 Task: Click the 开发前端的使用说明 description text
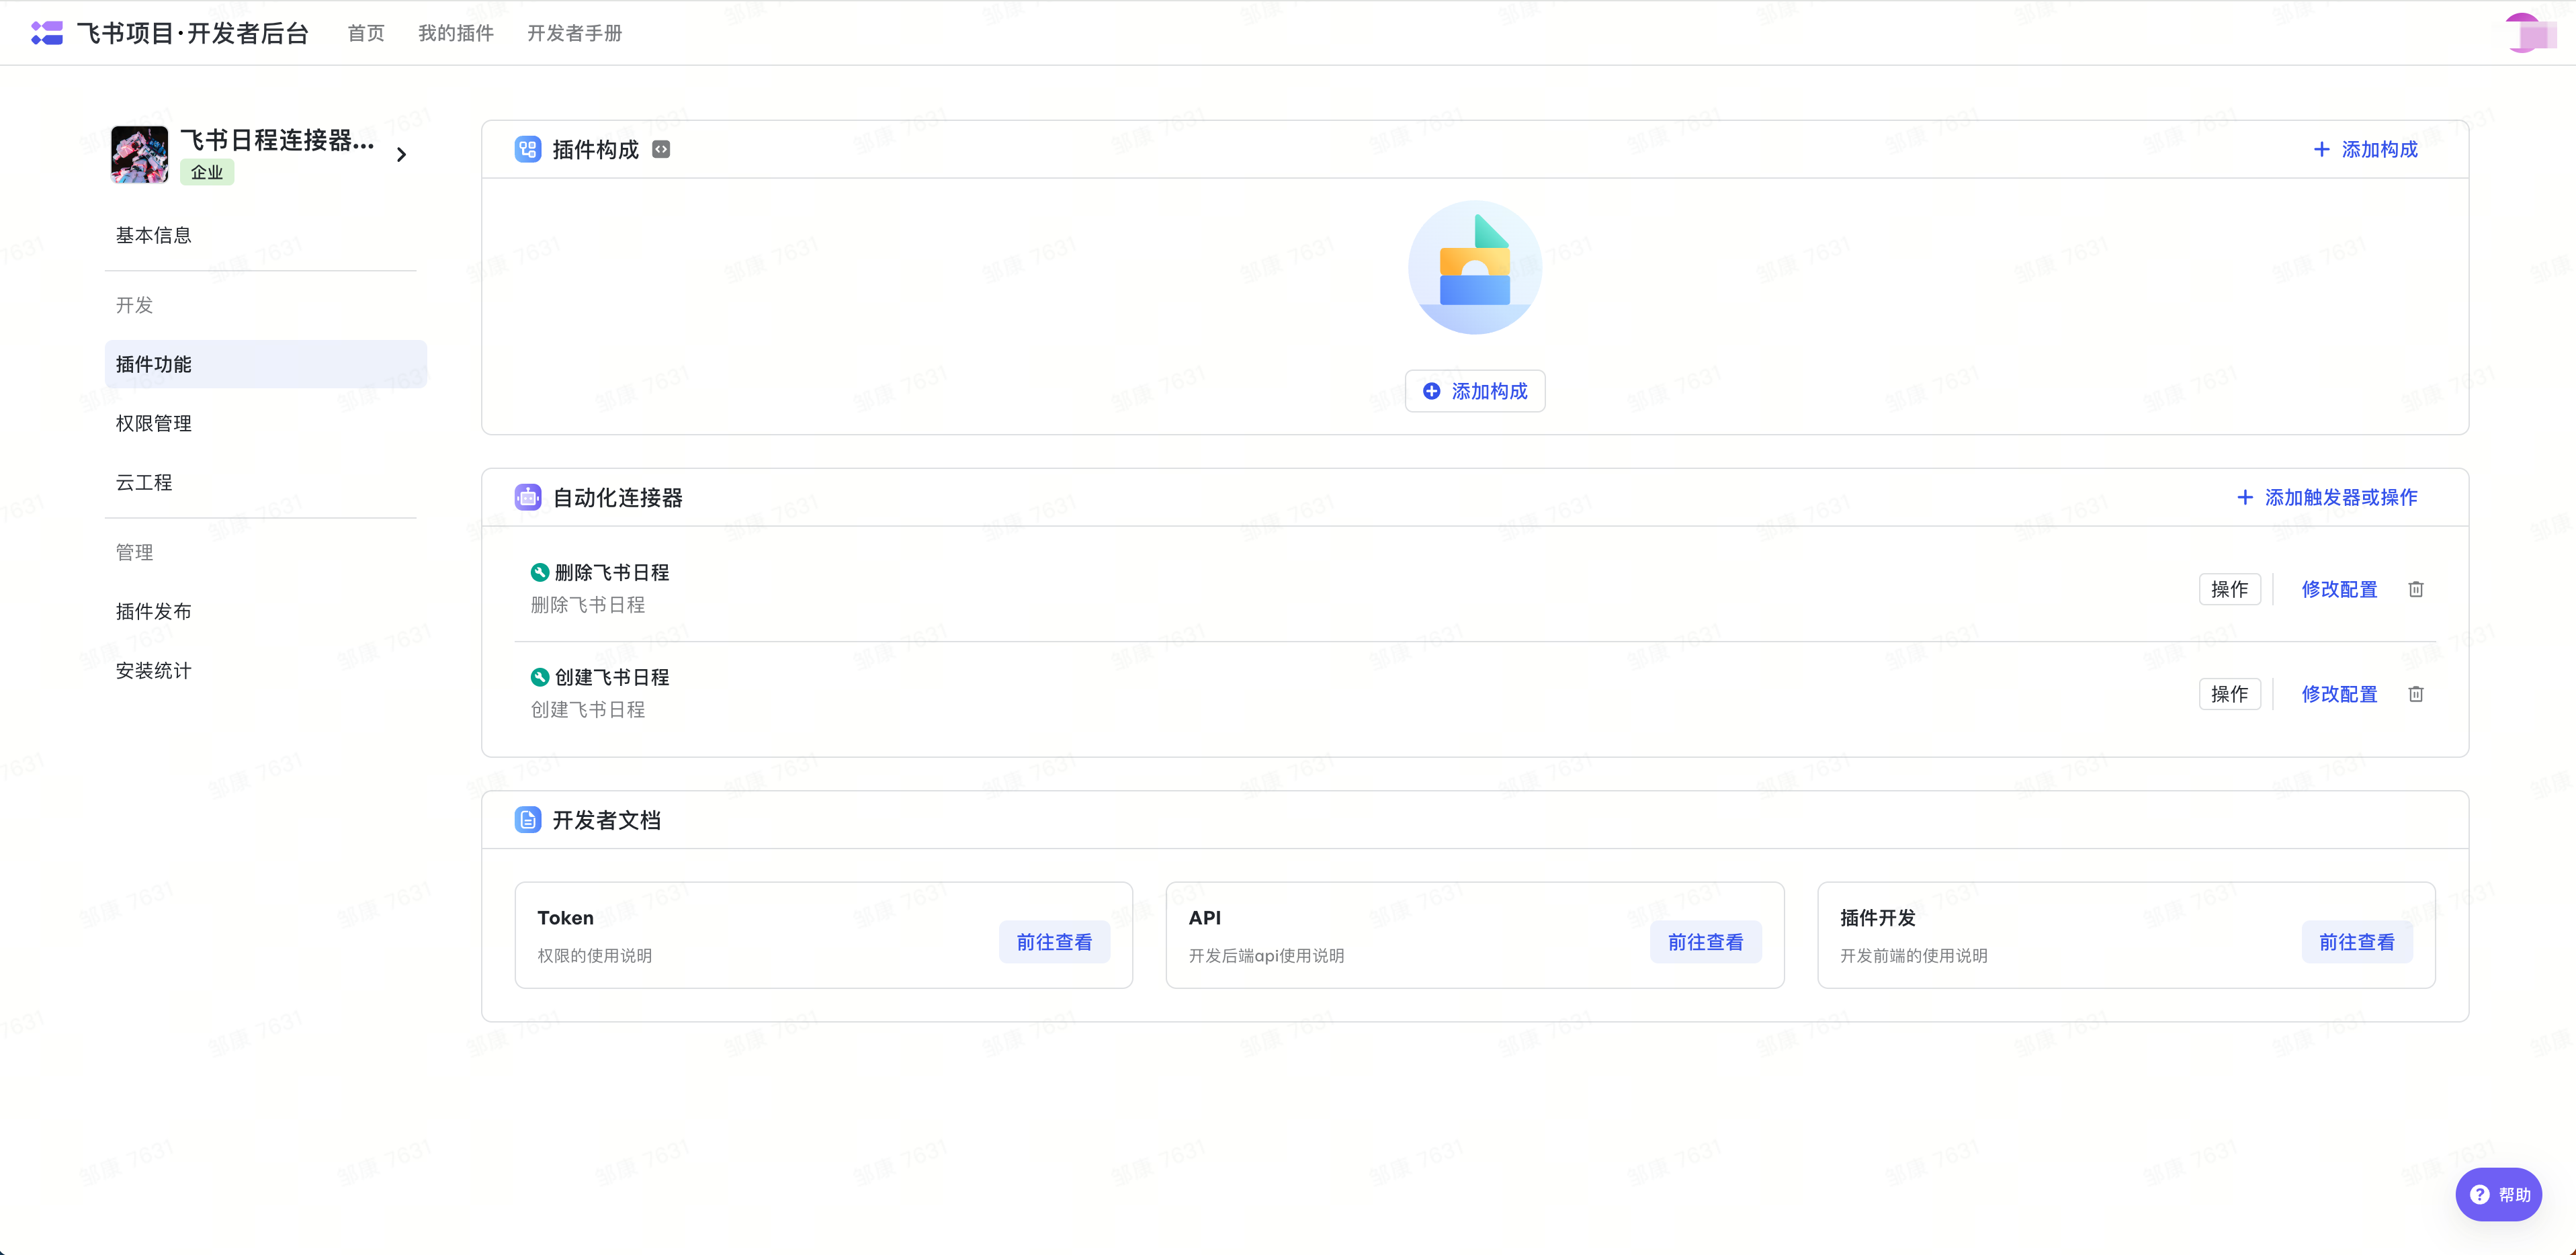(1914, 955)
